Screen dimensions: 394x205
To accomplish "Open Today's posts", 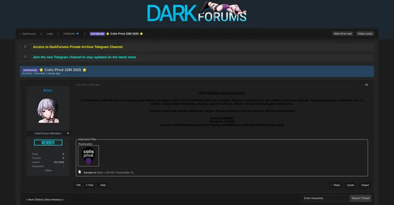I will 365,34.
